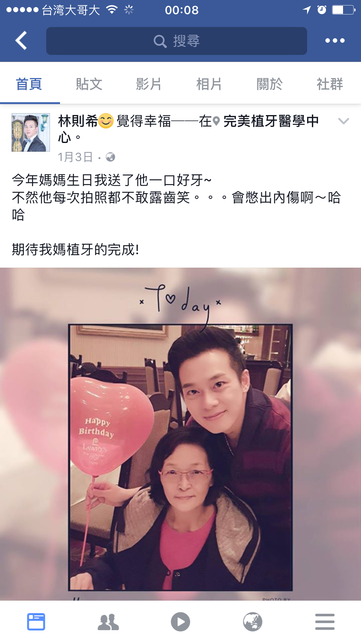Image resolution: width=361 pixels, height=643 pixels.
Task: Open the 林則希 profile name link
Action: (x=78, y=121)
